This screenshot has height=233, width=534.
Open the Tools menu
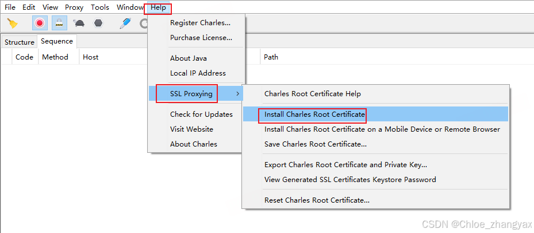100,7
